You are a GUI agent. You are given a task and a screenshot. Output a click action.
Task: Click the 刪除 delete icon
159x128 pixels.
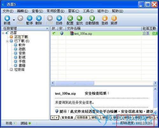[x=39, y=18]
